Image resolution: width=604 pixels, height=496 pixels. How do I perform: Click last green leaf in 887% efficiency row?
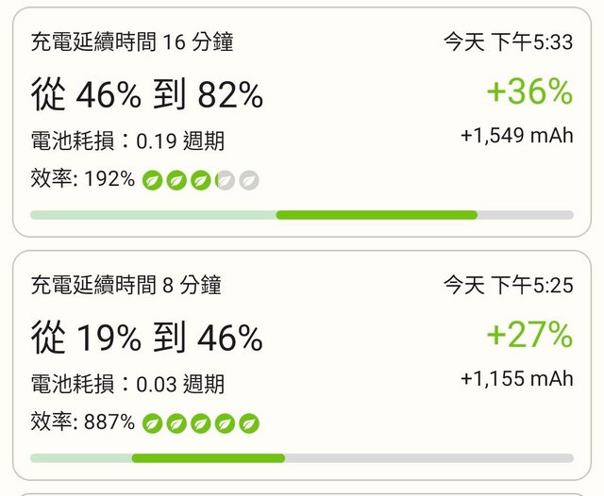click(248, 422)
